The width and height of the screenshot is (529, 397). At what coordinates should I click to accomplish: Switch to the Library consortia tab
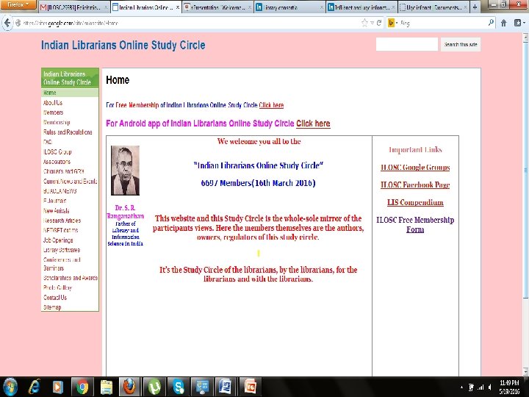(x=289, y=7)
